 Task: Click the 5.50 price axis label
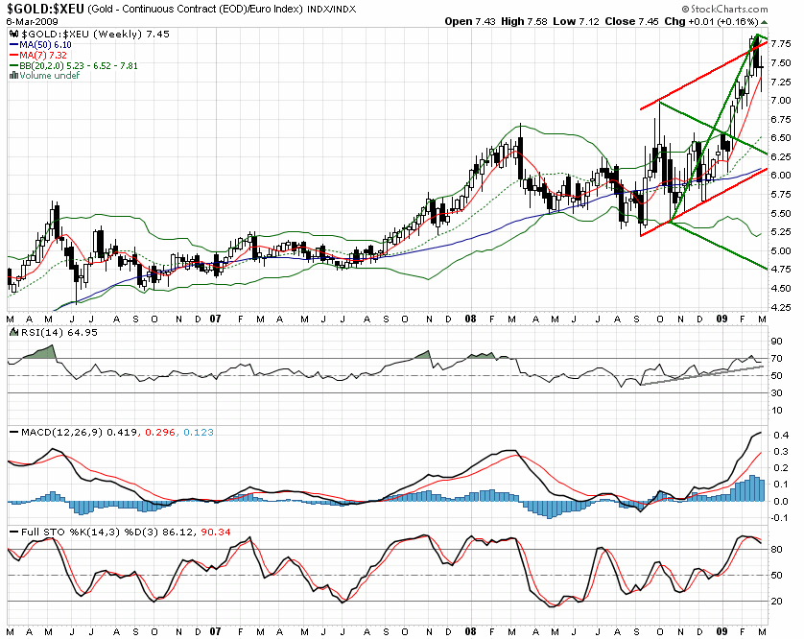click(x=780, y=213)
